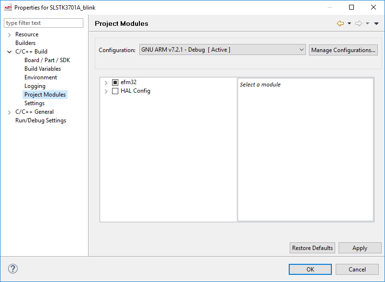Select Board / Part / SDK
The height and width of the screenshot is (282, 385).
47,60
